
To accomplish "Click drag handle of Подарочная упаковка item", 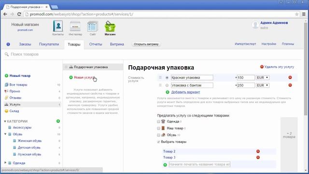I will pos(66,67).
